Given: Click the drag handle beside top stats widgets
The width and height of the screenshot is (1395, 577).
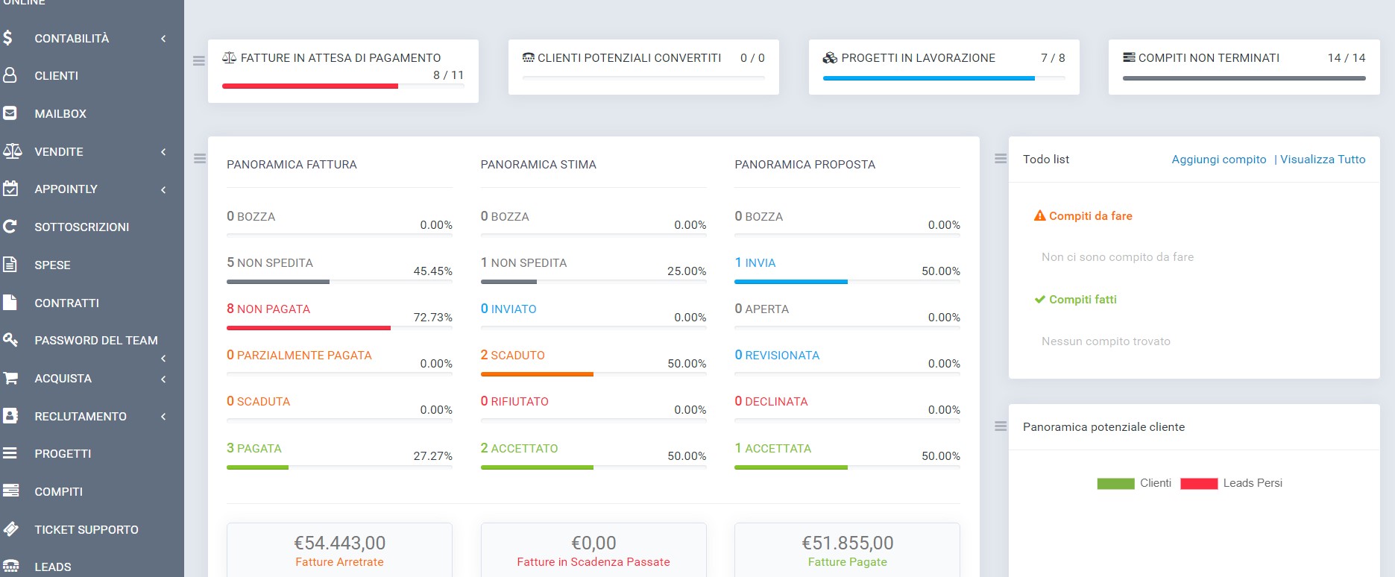Looking at the screenshot, I should (x=199, y=61).
